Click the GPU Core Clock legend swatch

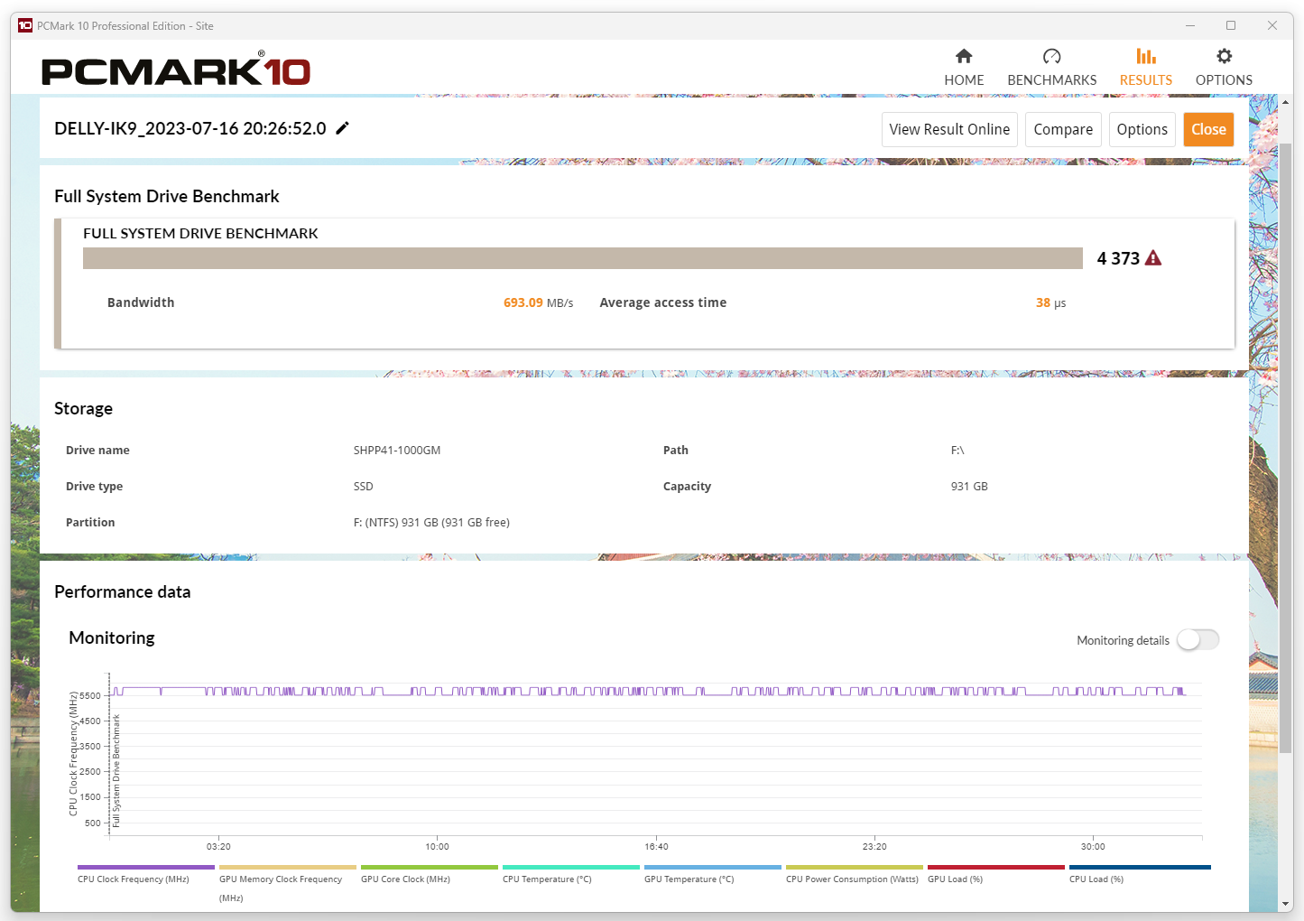[x=430, y=867]
